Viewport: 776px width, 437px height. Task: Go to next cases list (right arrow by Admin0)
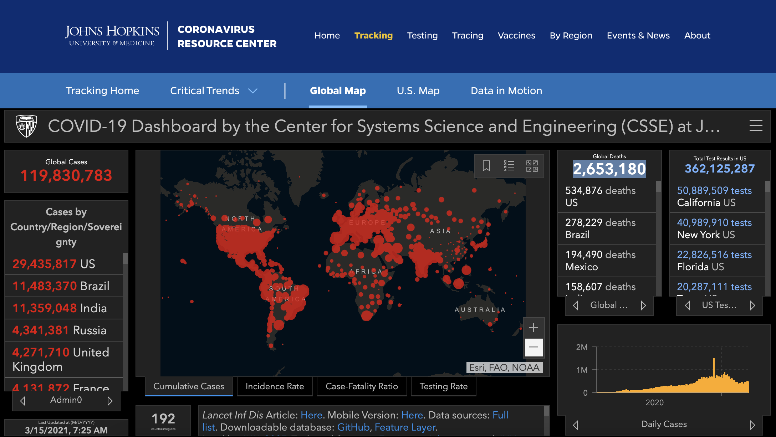(110, 401)
